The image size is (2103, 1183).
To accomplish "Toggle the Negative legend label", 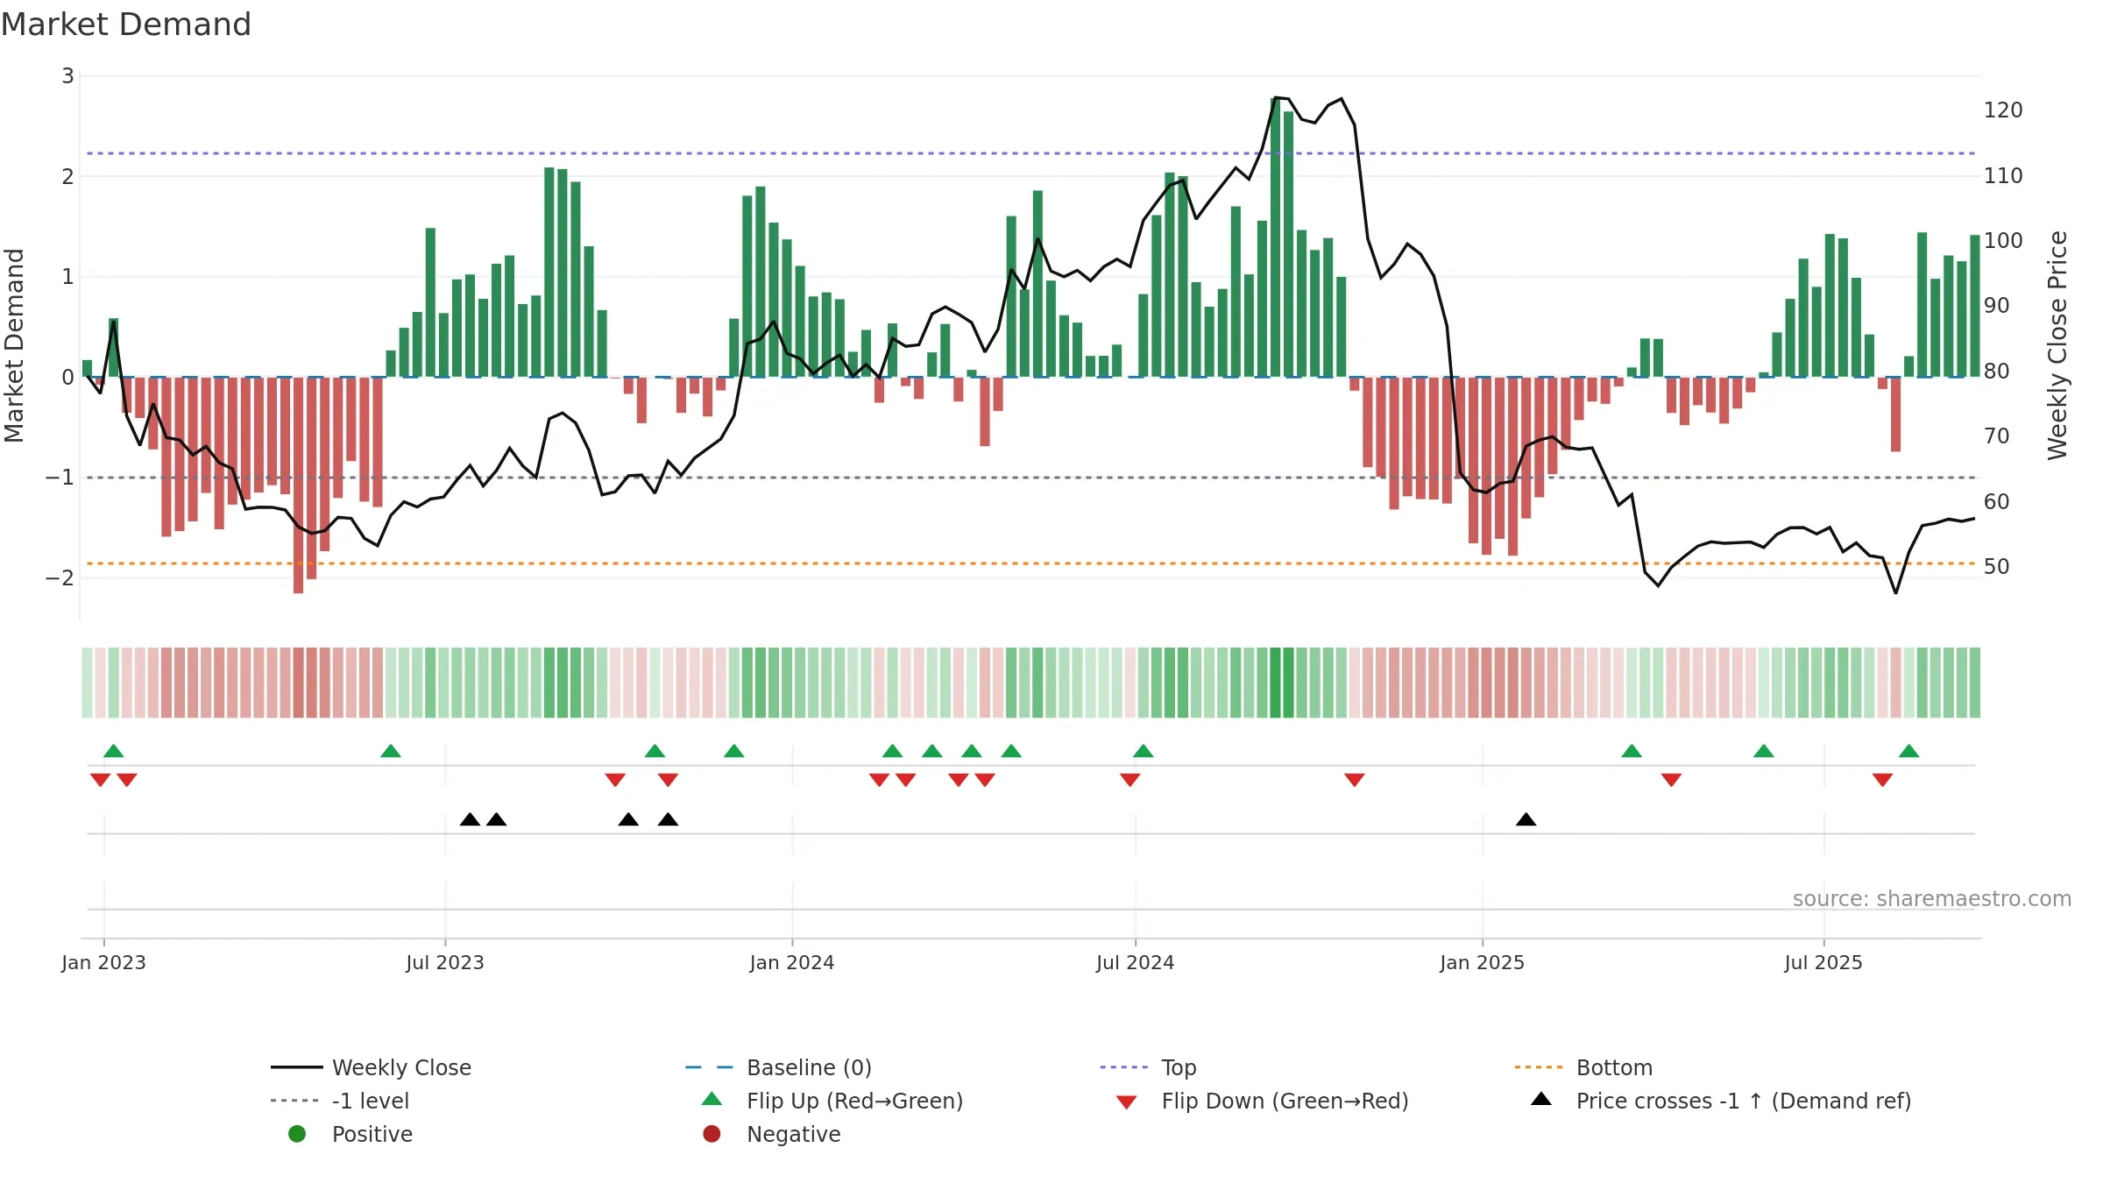I will 793,1134.
